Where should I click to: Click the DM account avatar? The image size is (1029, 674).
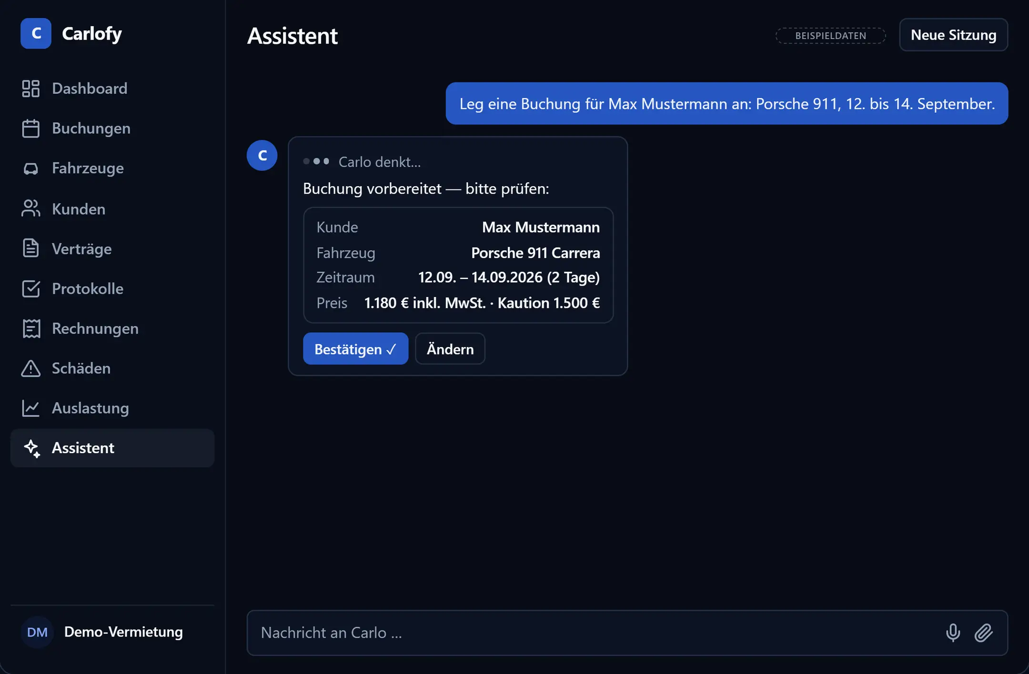37,632
